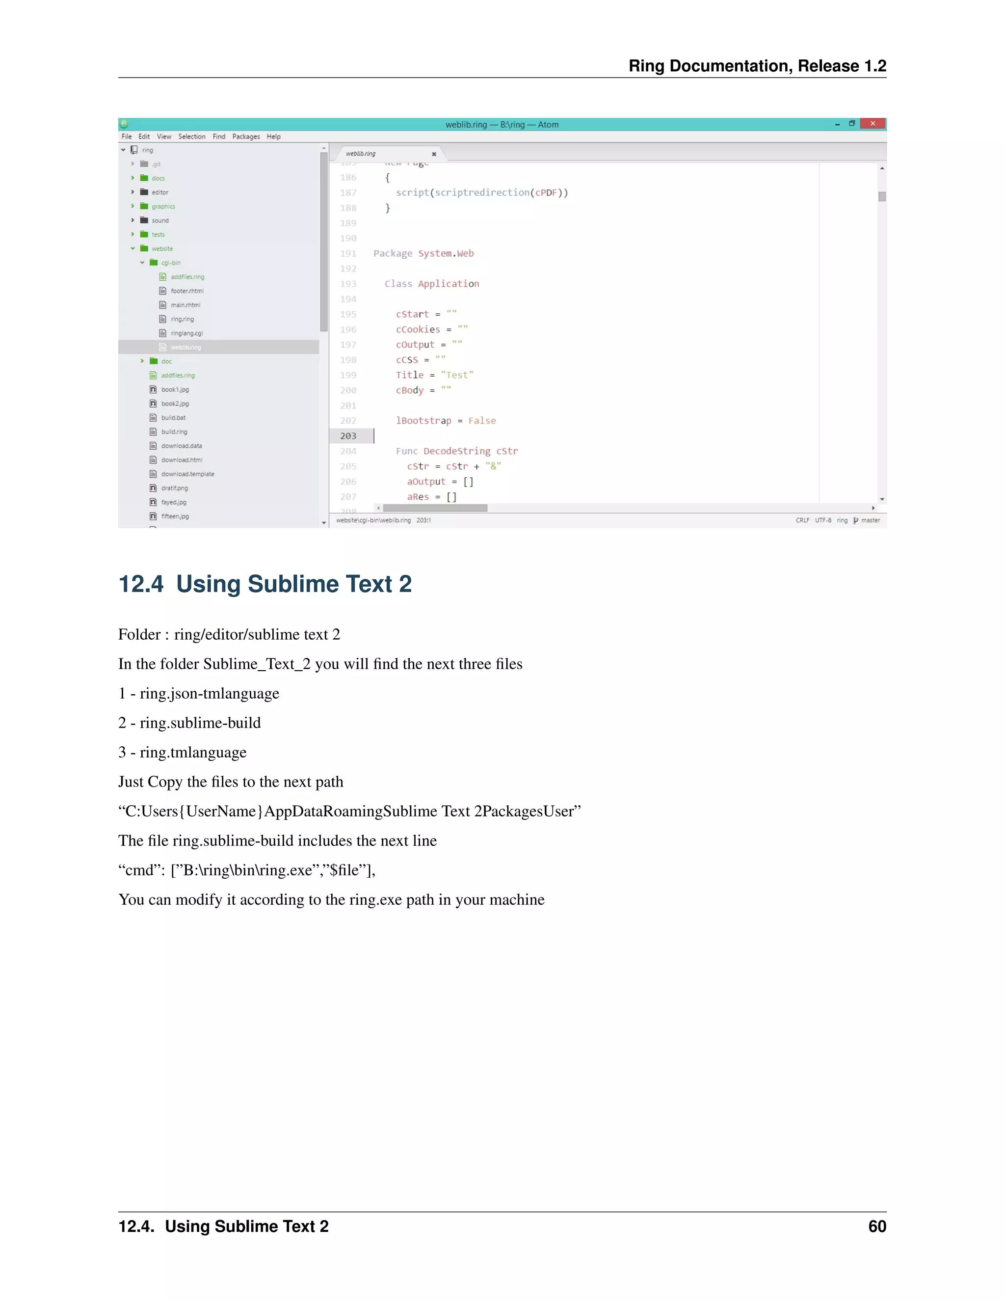Click the CRLF line ending indicator
1005x1301 pixels.
802,520
